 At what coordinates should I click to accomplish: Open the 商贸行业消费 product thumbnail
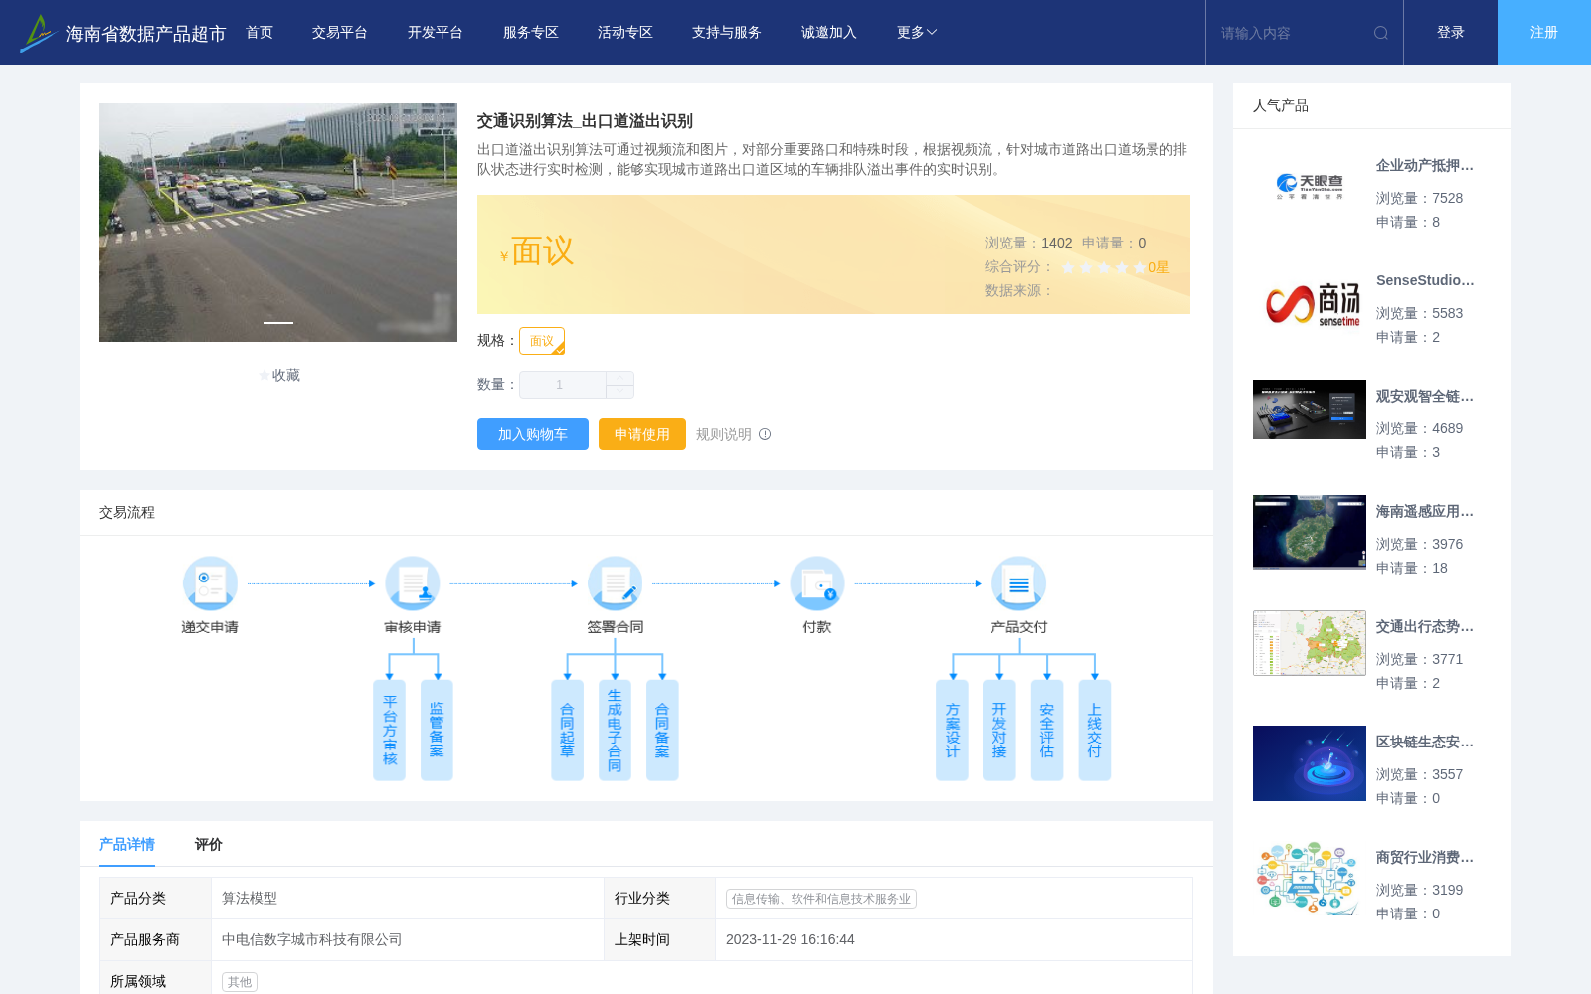1310,879
